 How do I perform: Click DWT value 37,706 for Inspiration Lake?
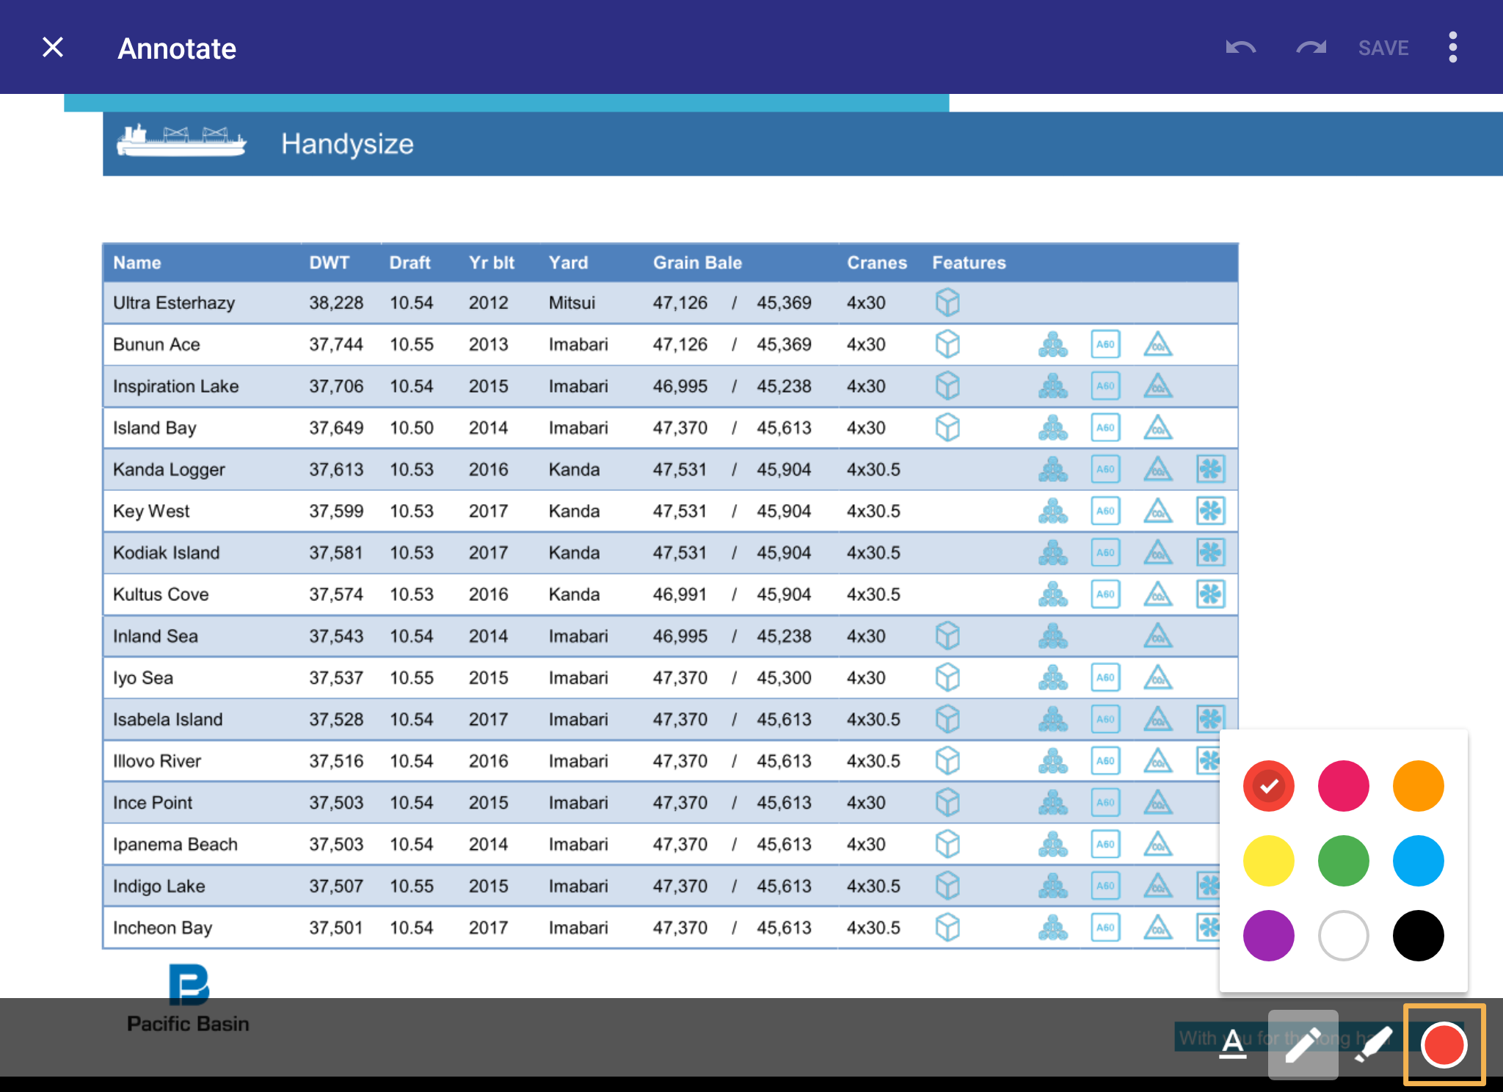[336, 386]
